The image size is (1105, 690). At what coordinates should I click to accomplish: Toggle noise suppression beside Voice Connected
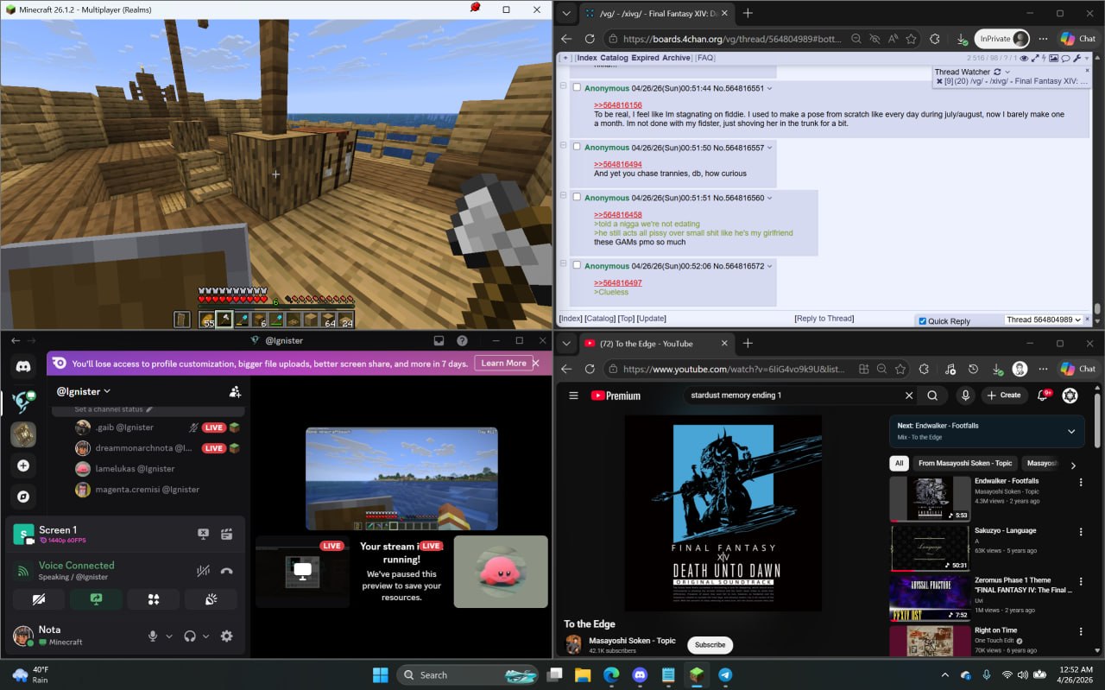tap(203, 571)
